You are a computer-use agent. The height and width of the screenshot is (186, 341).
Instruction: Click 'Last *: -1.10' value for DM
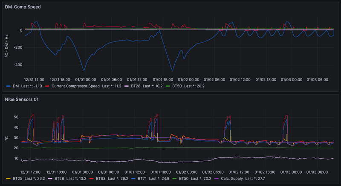click(32, 86)
